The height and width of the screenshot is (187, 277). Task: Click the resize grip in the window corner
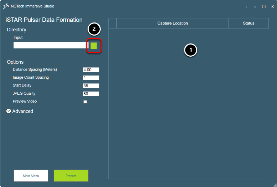[275, 185]
